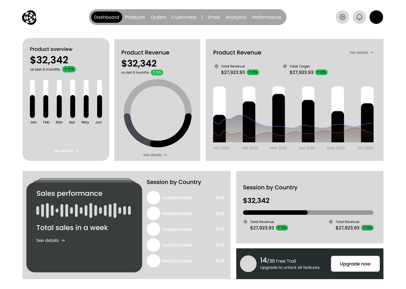
Task: Click the Total Revenue diamond legend icon
Action: click(216, 66)
